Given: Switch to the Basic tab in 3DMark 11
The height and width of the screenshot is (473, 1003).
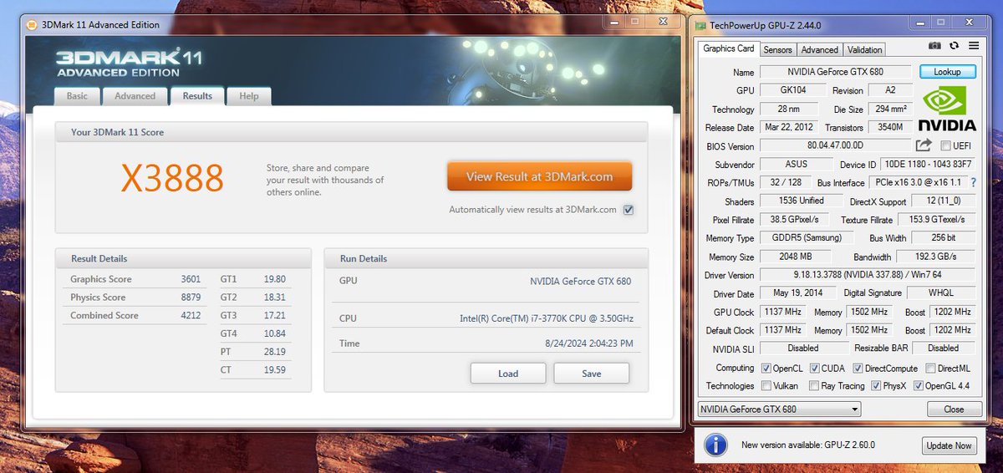Looking at the screenshot, I should (x=77, y=96).
